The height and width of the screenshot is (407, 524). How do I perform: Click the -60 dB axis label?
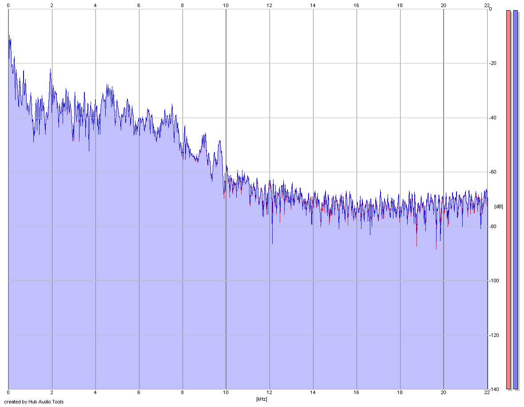[492, 172]
